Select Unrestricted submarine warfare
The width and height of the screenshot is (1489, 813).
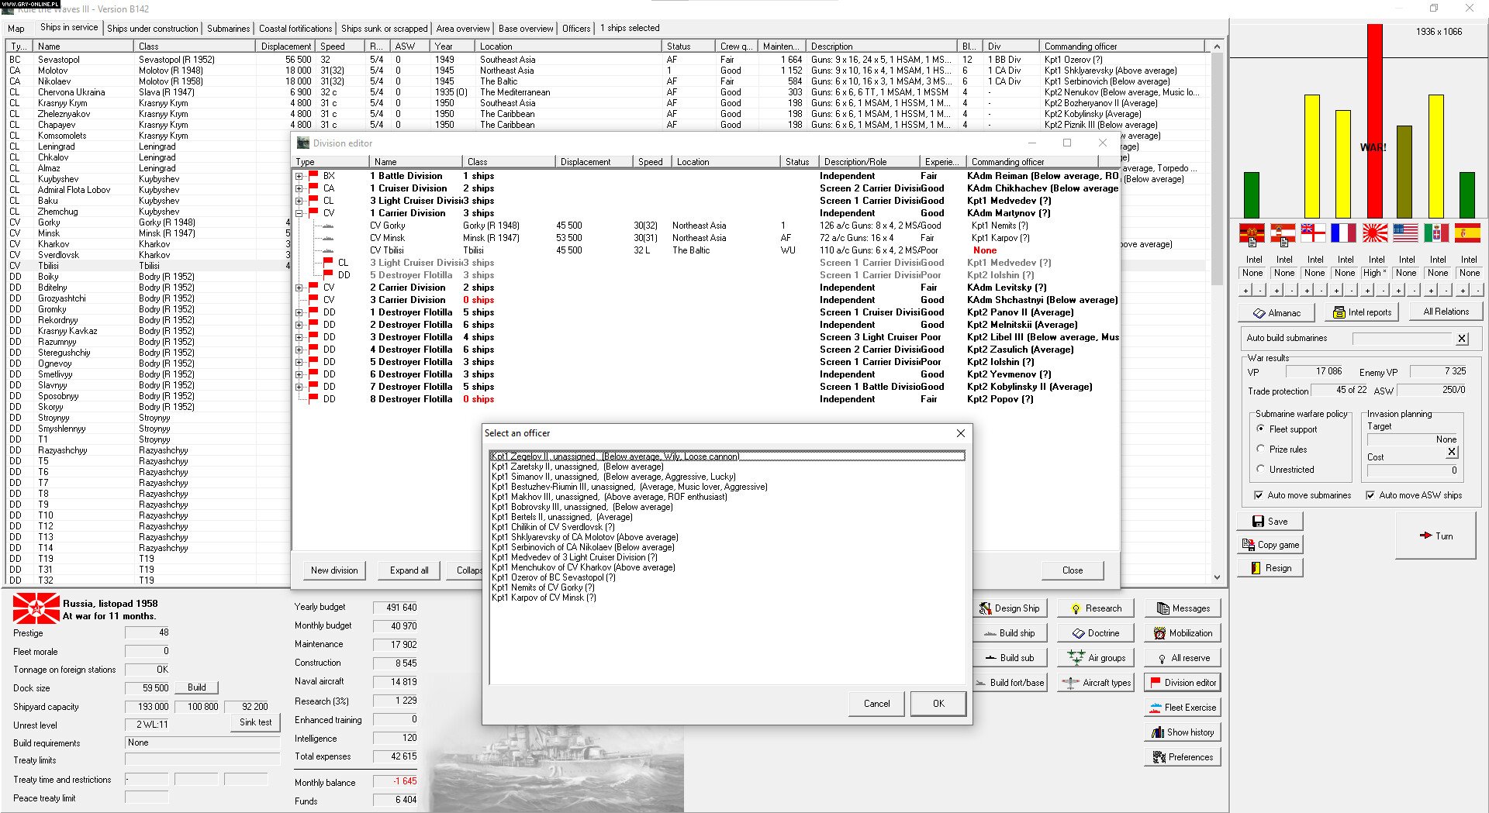pyautogui.click(x=1263, y=470)
